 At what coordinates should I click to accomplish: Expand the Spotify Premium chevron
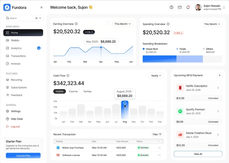click(218, 111)
